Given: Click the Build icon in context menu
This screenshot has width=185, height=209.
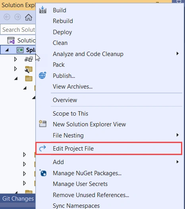Looking at the screenshot, I should [43, 10].
